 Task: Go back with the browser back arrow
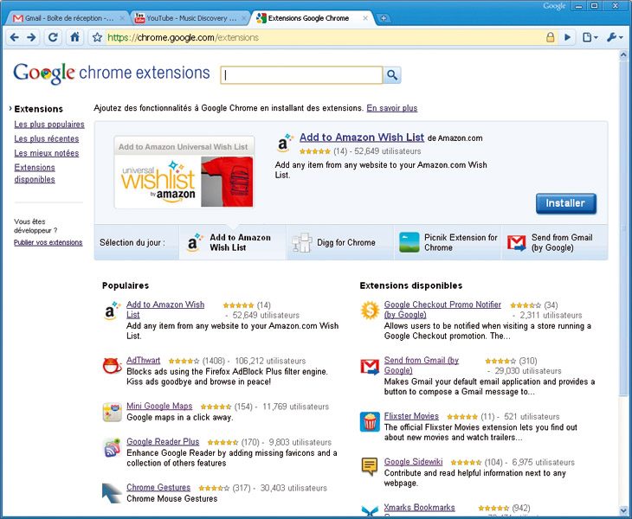pos(14,38)
